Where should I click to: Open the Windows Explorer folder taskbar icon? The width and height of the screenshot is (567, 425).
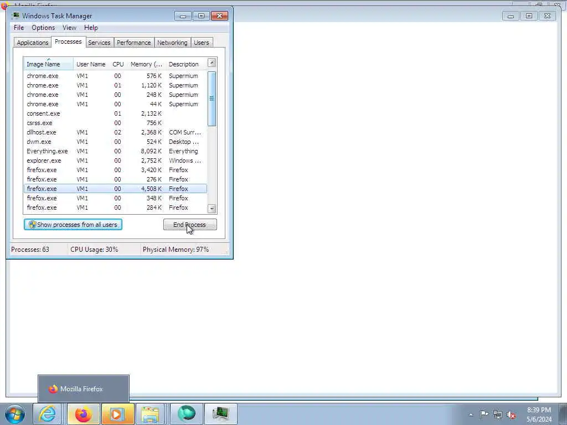pos(150,414)
